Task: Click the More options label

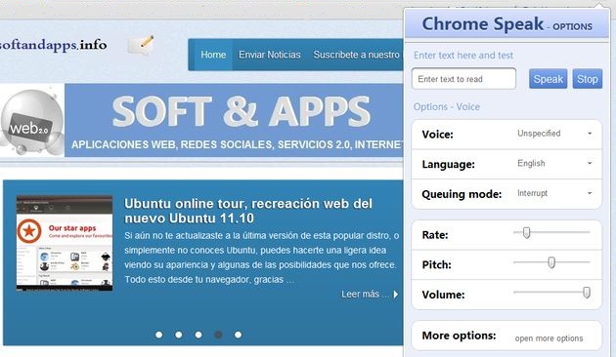Action: (459, 336)
